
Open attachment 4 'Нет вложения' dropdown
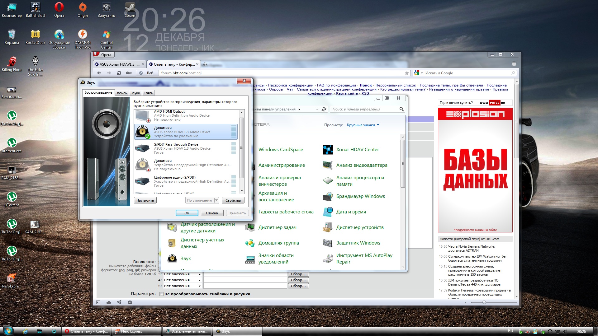183,280
